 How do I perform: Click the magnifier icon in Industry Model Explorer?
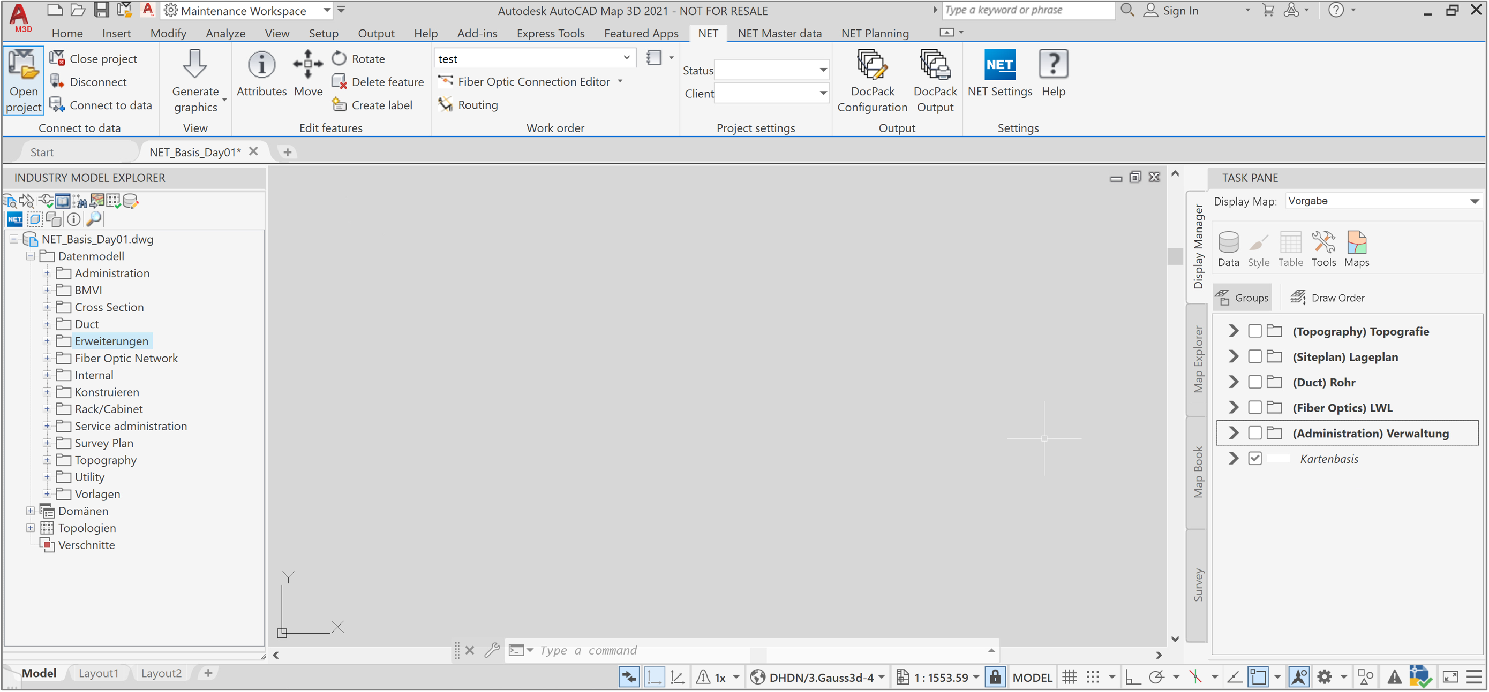click(94, 219)
